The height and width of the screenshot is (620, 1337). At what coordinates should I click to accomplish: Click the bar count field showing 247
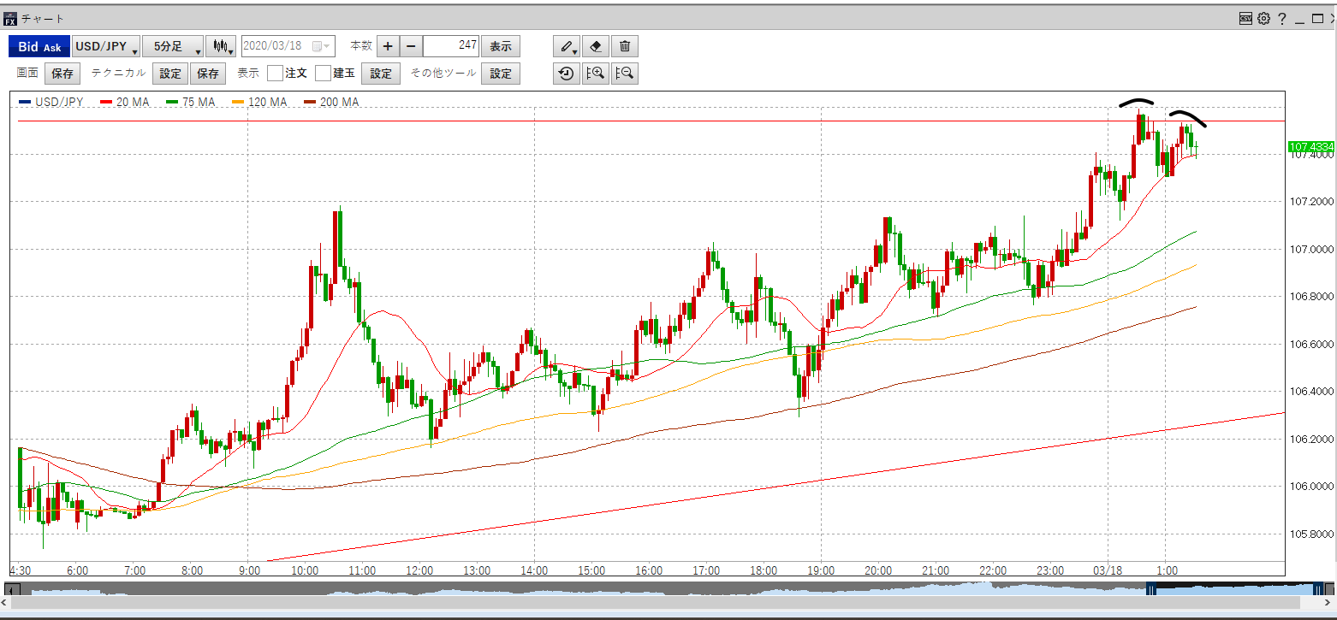(451, 46)
